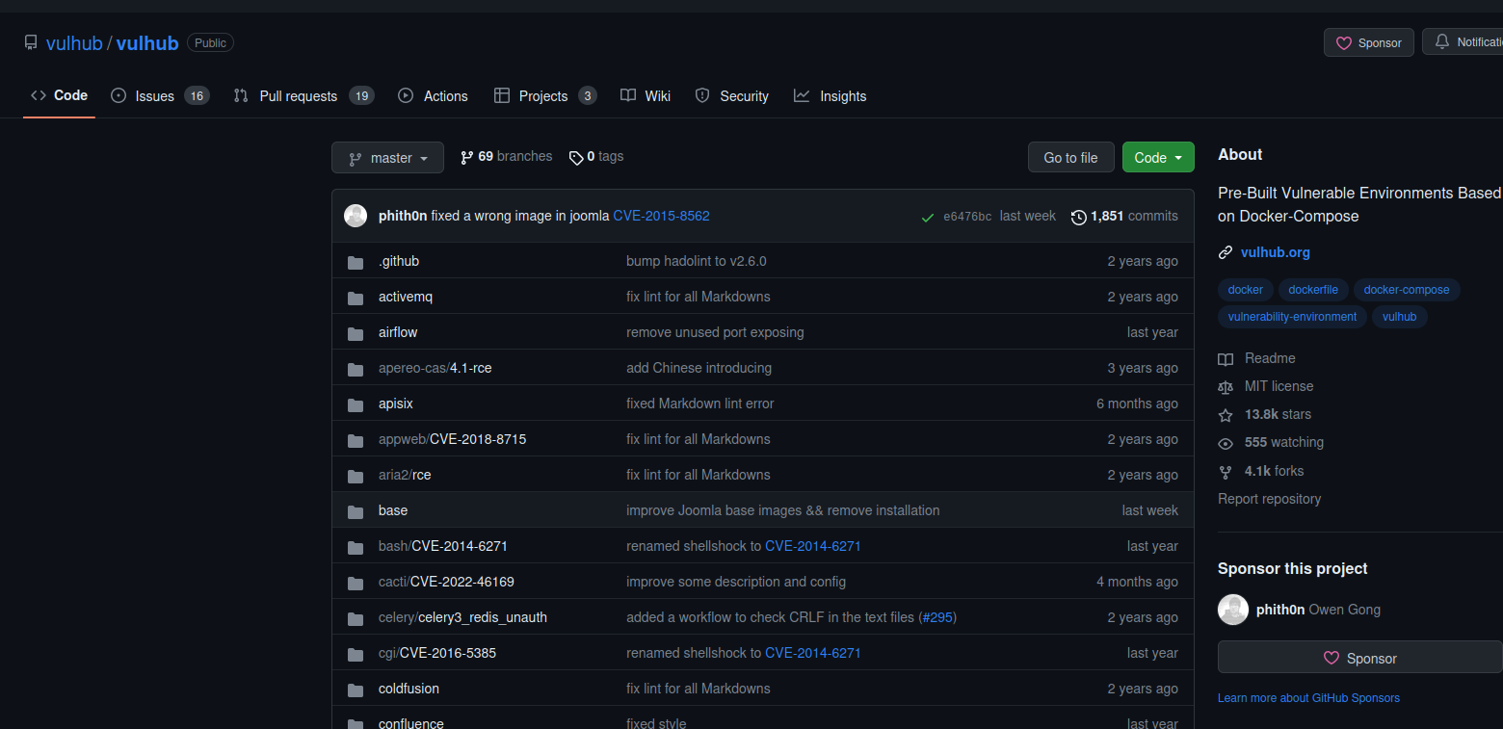1503x729 pixels.
Task: Click commit message 'add Chinese introducing'
Action: 699,368
